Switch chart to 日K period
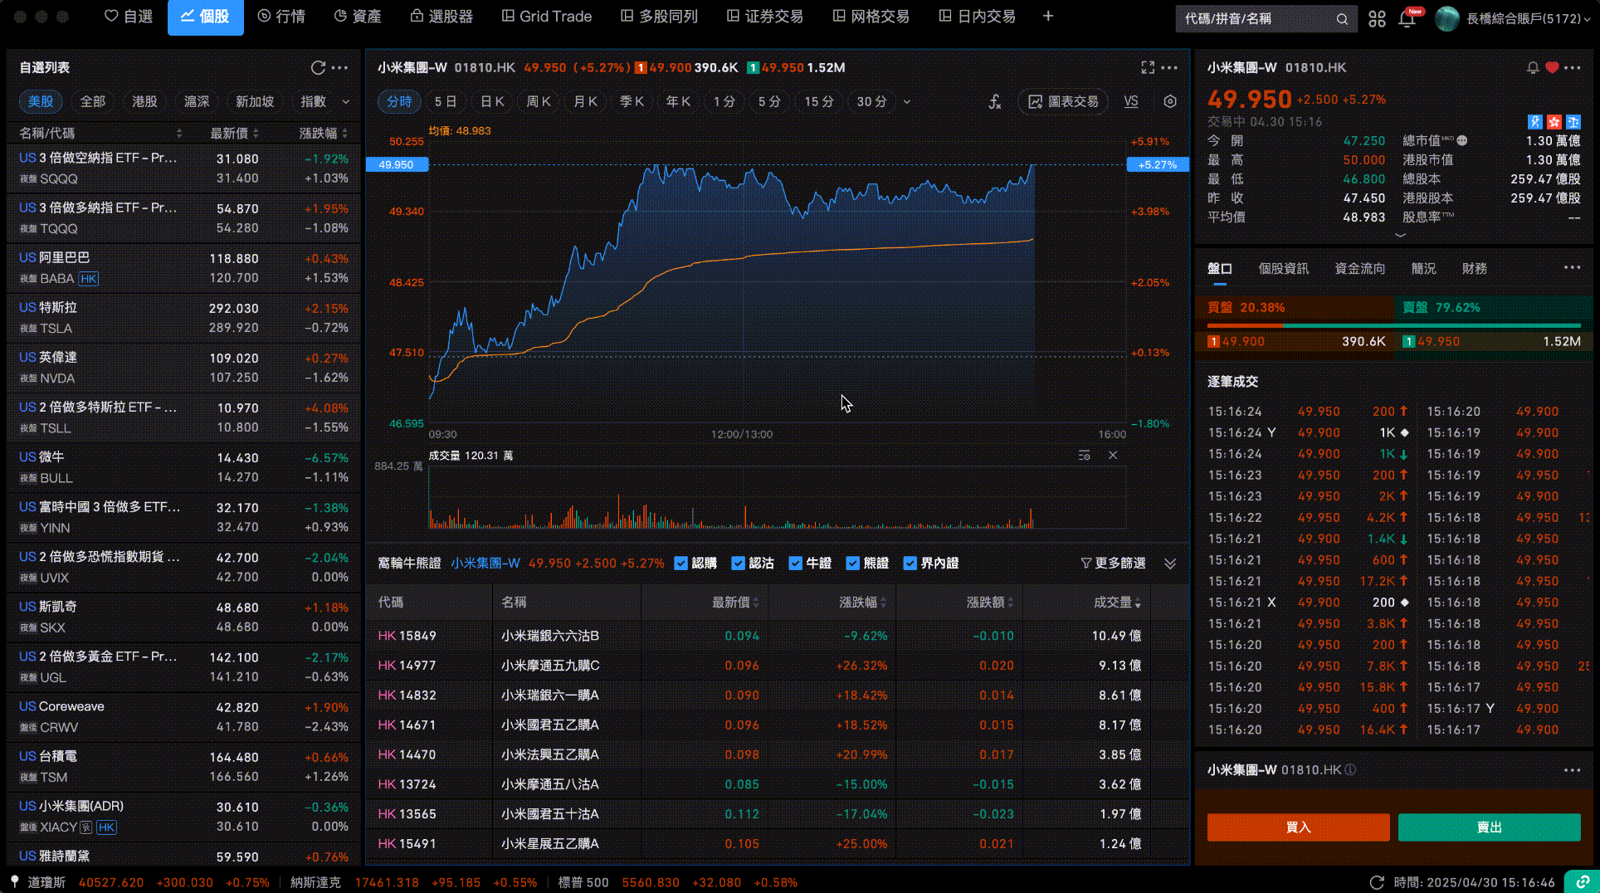Viewport: 1600px width, 893px height. click(493, 101)
